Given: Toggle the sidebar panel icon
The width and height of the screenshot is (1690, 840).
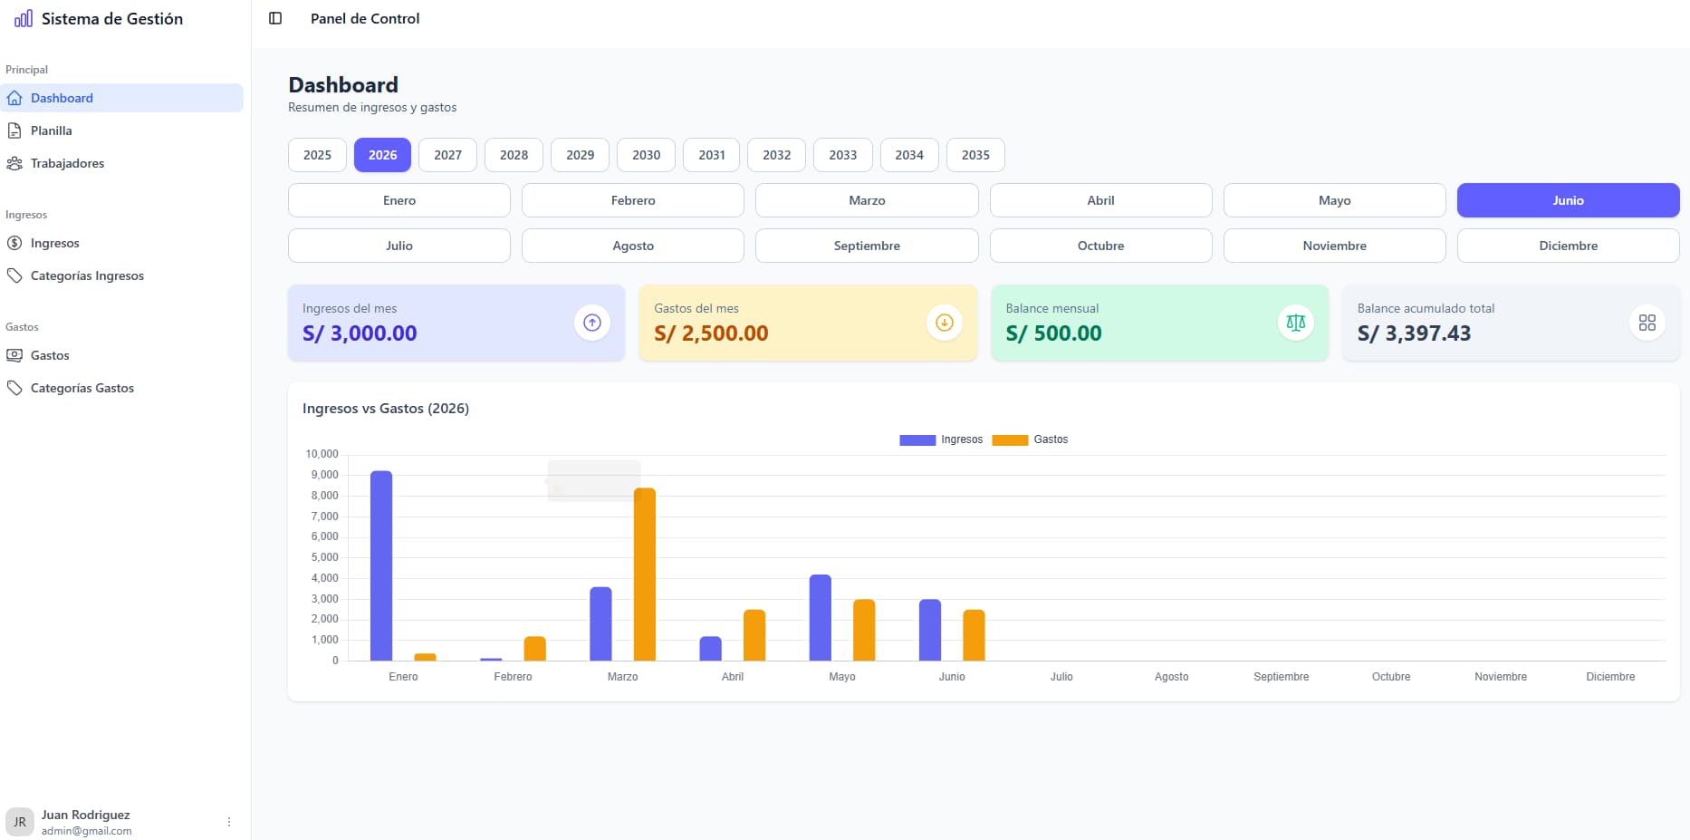Looking at the screenshot, I should pyautogui.click(x=275, y=18).
